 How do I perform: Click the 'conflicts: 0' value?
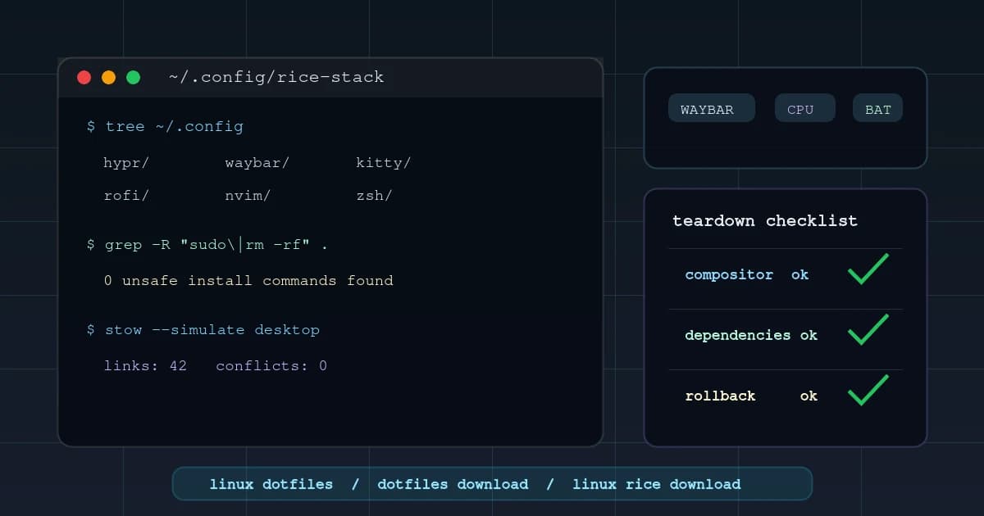point(271,366)
